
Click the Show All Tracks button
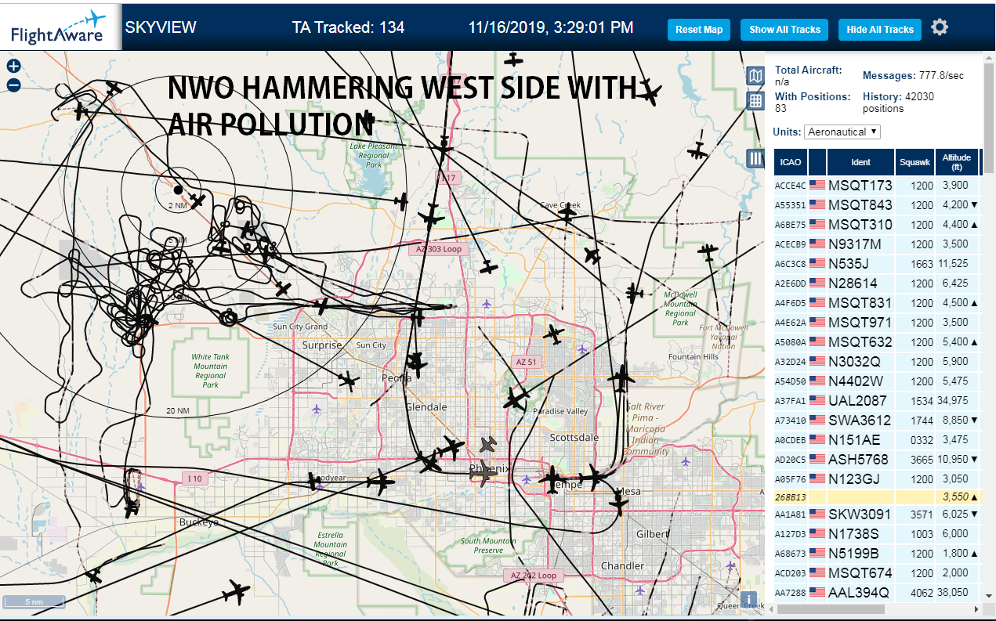coord(784,29)
